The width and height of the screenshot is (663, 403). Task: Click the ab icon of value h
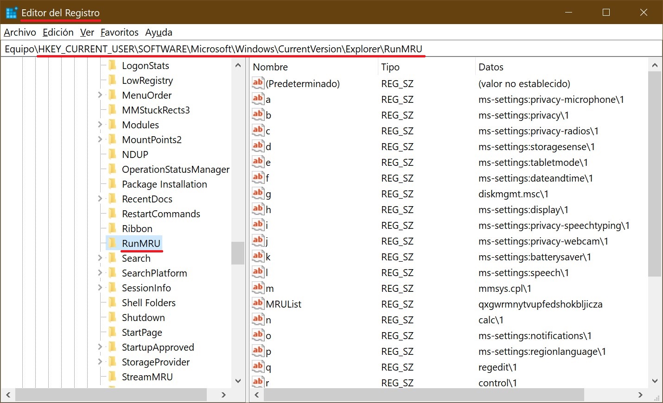pos(258,209)
